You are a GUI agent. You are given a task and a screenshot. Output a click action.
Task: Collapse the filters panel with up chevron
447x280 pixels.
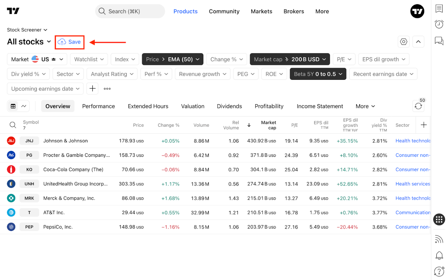click(x=418, y=41)
